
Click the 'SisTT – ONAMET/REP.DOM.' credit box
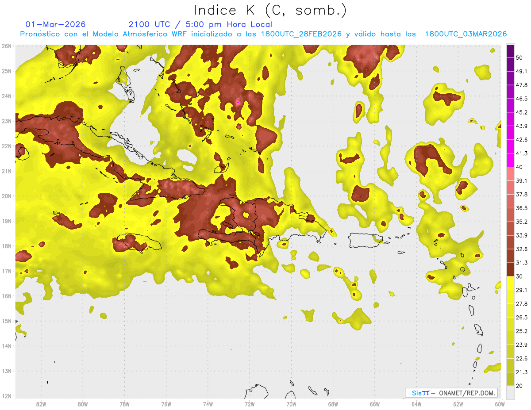pos(451,393)
